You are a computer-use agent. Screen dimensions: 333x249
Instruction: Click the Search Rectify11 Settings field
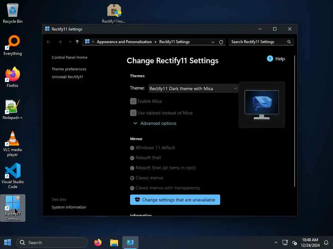(x=261, y=42)
